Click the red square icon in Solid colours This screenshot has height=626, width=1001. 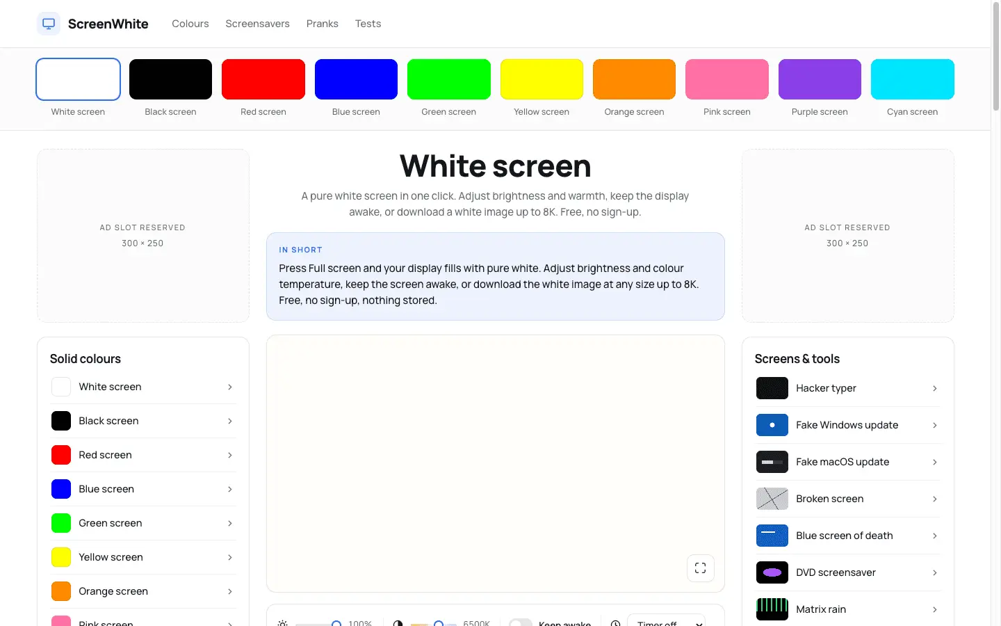(x=61, y=455)
